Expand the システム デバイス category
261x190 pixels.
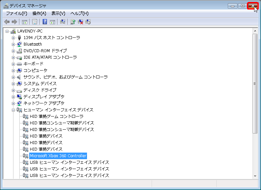point(13,84)
